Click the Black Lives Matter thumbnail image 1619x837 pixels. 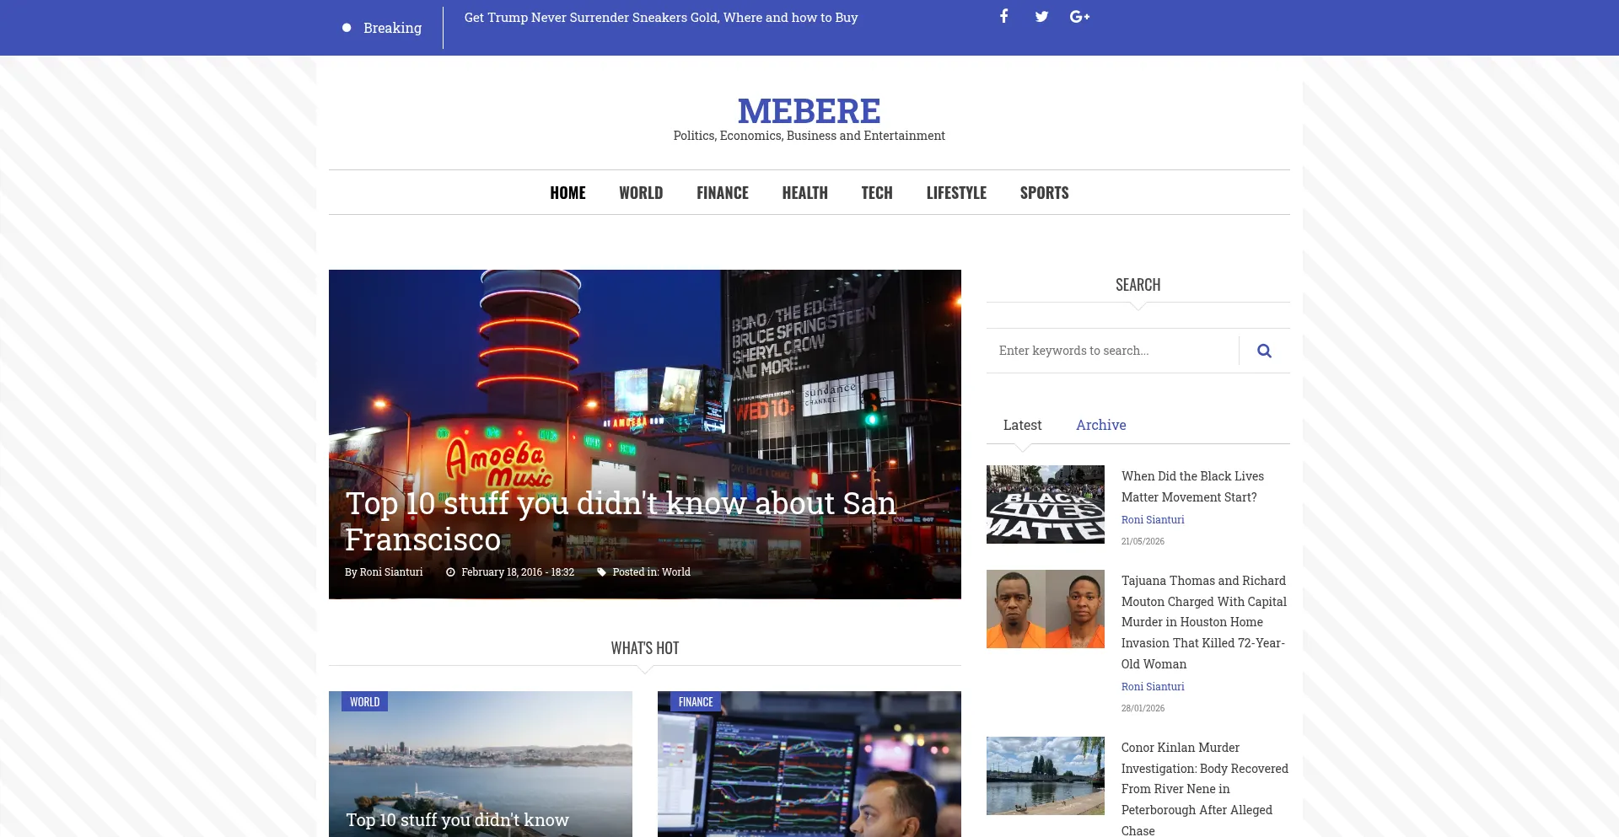coord(1046,504)
